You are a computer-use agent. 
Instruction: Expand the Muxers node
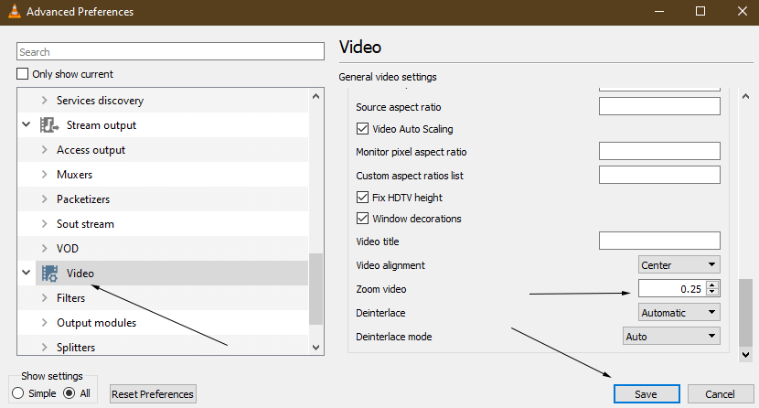pyautogui.click(x=45, y=174)
